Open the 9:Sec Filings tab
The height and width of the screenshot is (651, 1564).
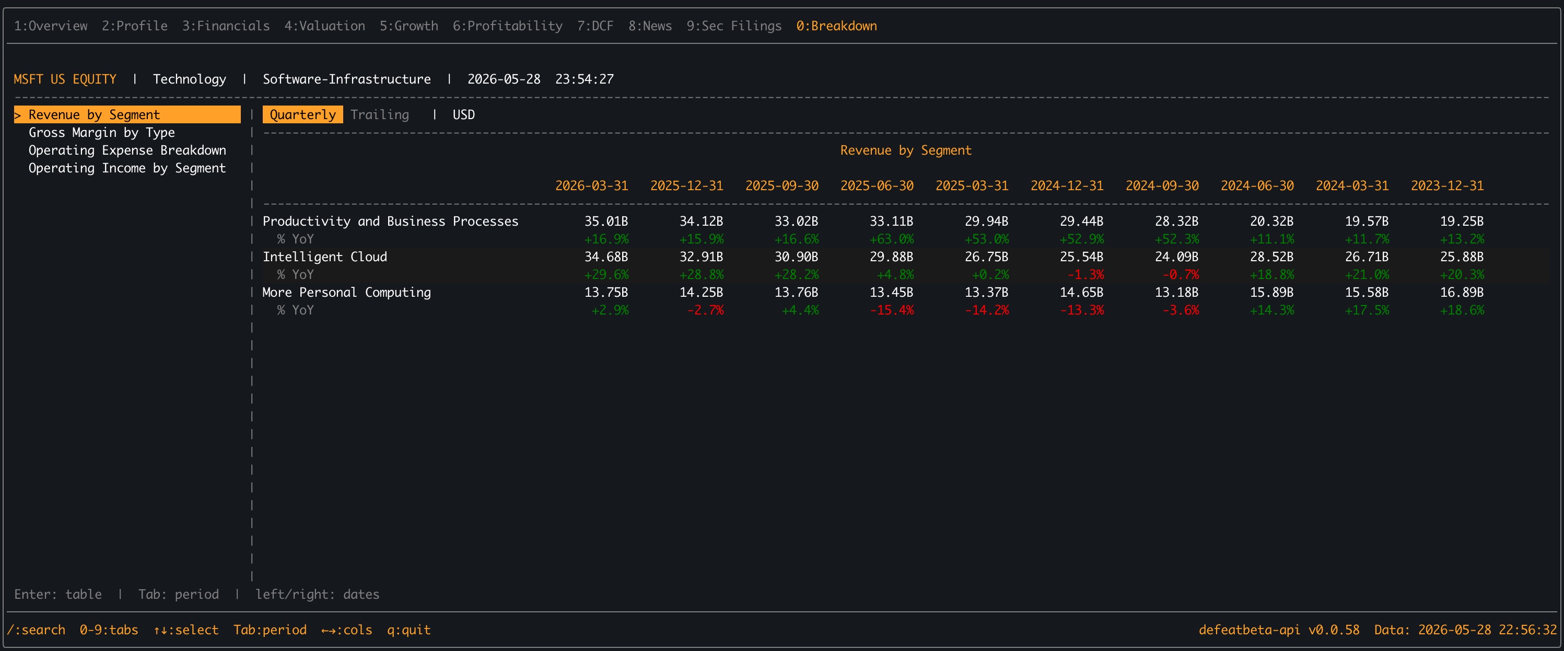[x=734, y=26]
